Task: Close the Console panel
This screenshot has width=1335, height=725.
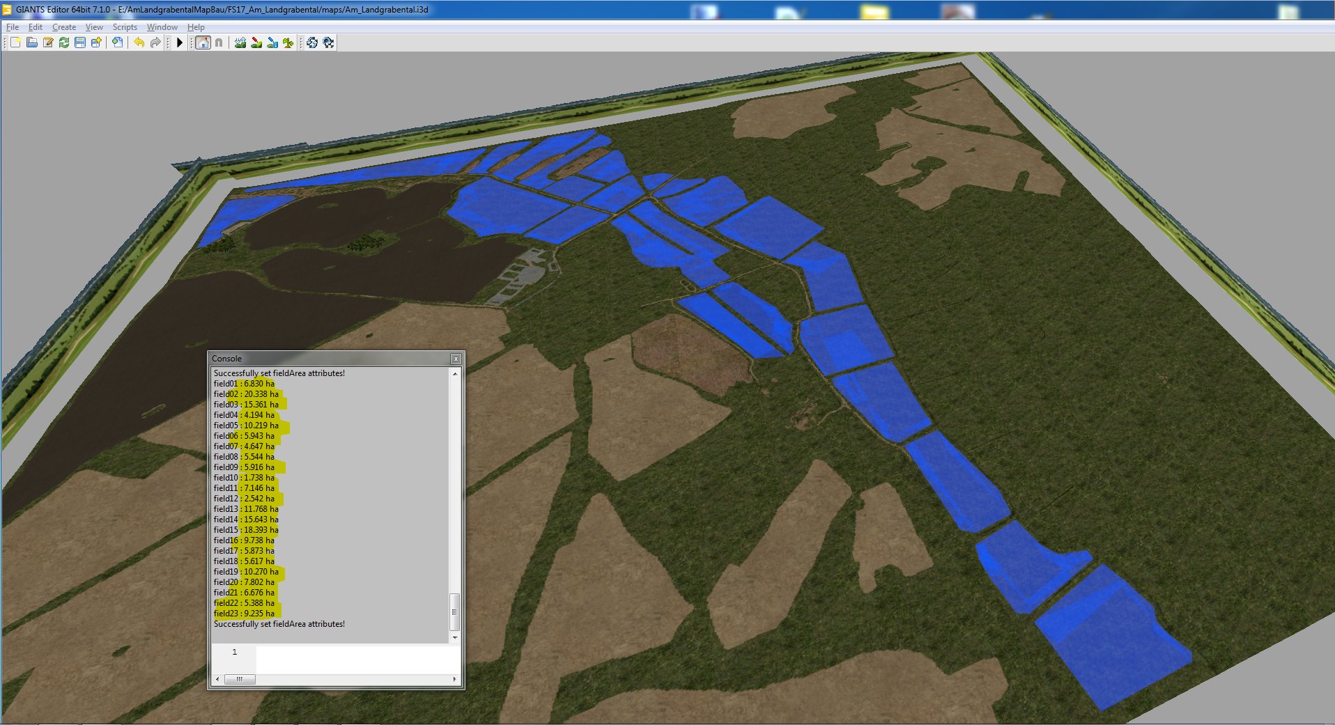Action: point(456,359)
